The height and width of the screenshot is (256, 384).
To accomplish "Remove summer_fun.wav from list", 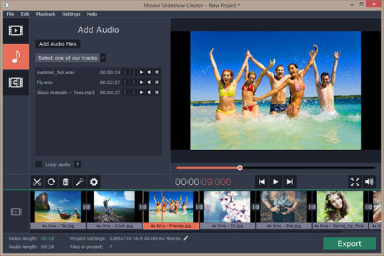I will tap(156, 73).
